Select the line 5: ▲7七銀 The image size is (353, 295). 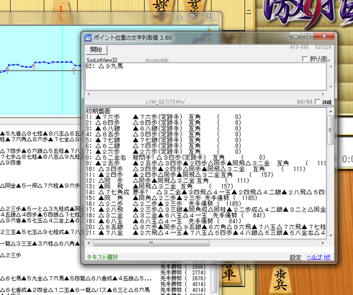[164, 140]
